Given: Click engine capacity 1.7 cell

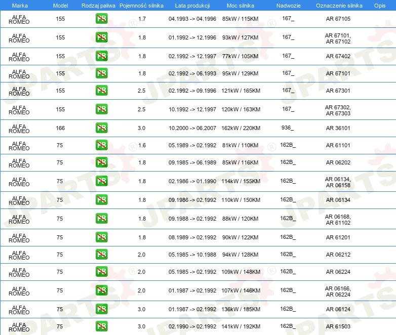Looking at the screenshot, I should [142, 19].
